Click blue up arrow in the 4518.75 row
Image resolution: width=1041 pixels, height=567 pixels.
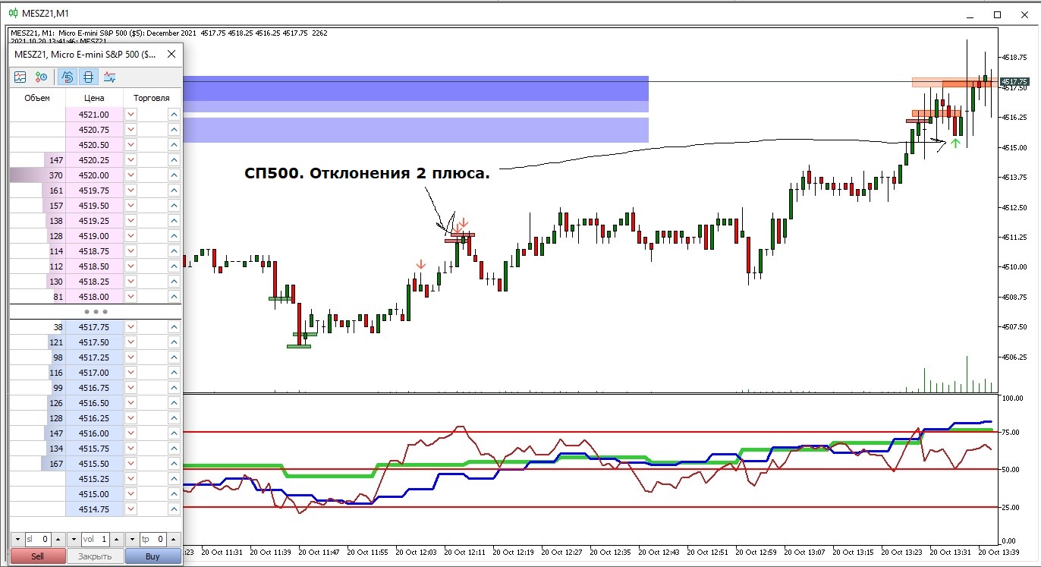coord(174,251)
